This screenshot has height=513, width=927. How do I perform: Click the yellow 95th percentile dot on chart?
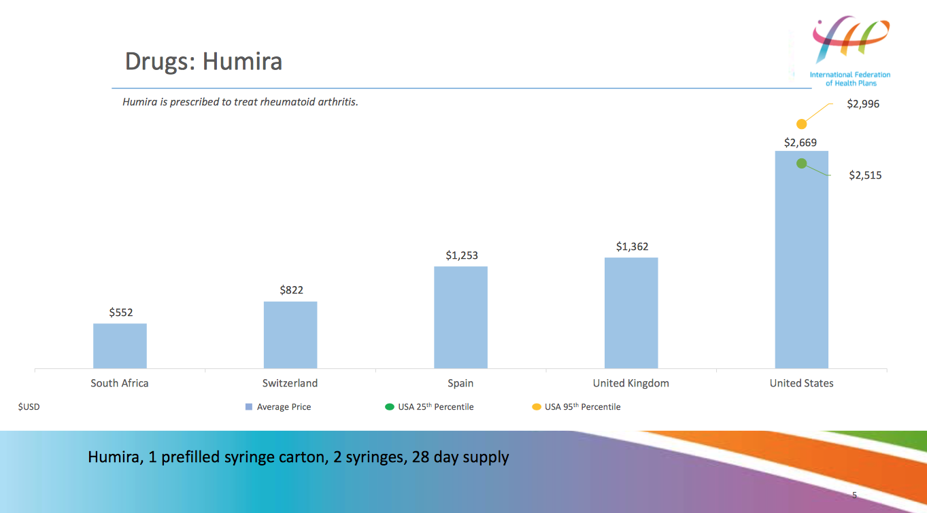pos(802,124)
